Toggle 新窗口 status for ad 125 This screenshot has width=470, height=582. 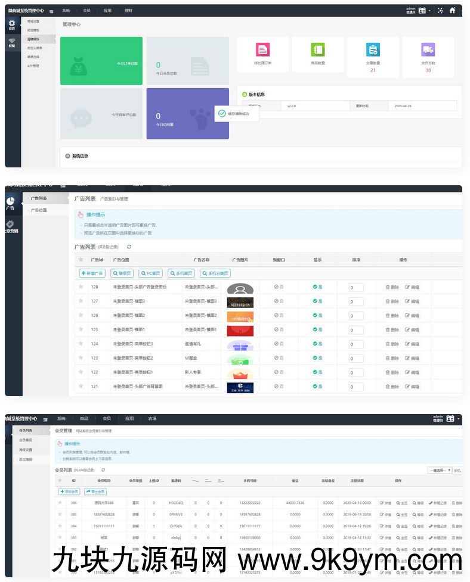click(x=279, y=330)
